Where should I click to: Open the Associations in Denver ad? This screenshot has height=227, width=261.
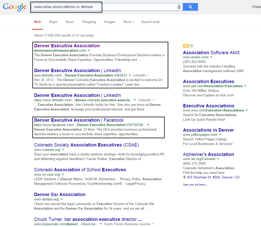[x=208, y=130]
